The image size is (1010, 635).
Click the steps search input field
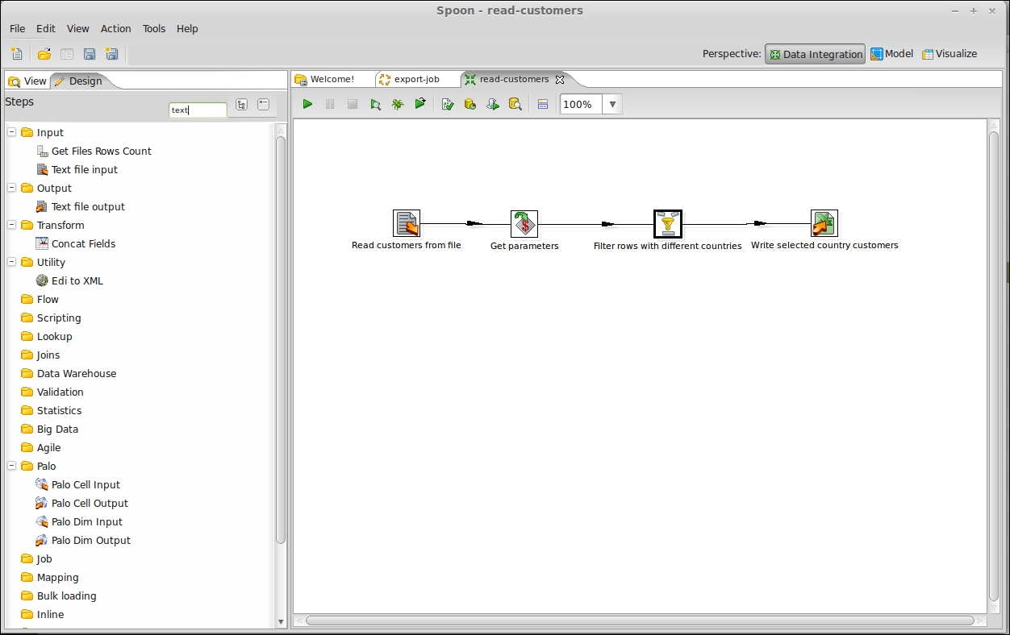198,110
